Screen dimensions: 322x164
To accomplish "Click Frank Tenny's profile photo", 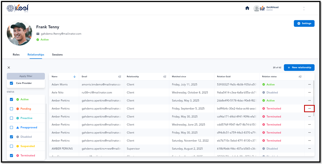I will pyautogui.click(x=19, y=33).
